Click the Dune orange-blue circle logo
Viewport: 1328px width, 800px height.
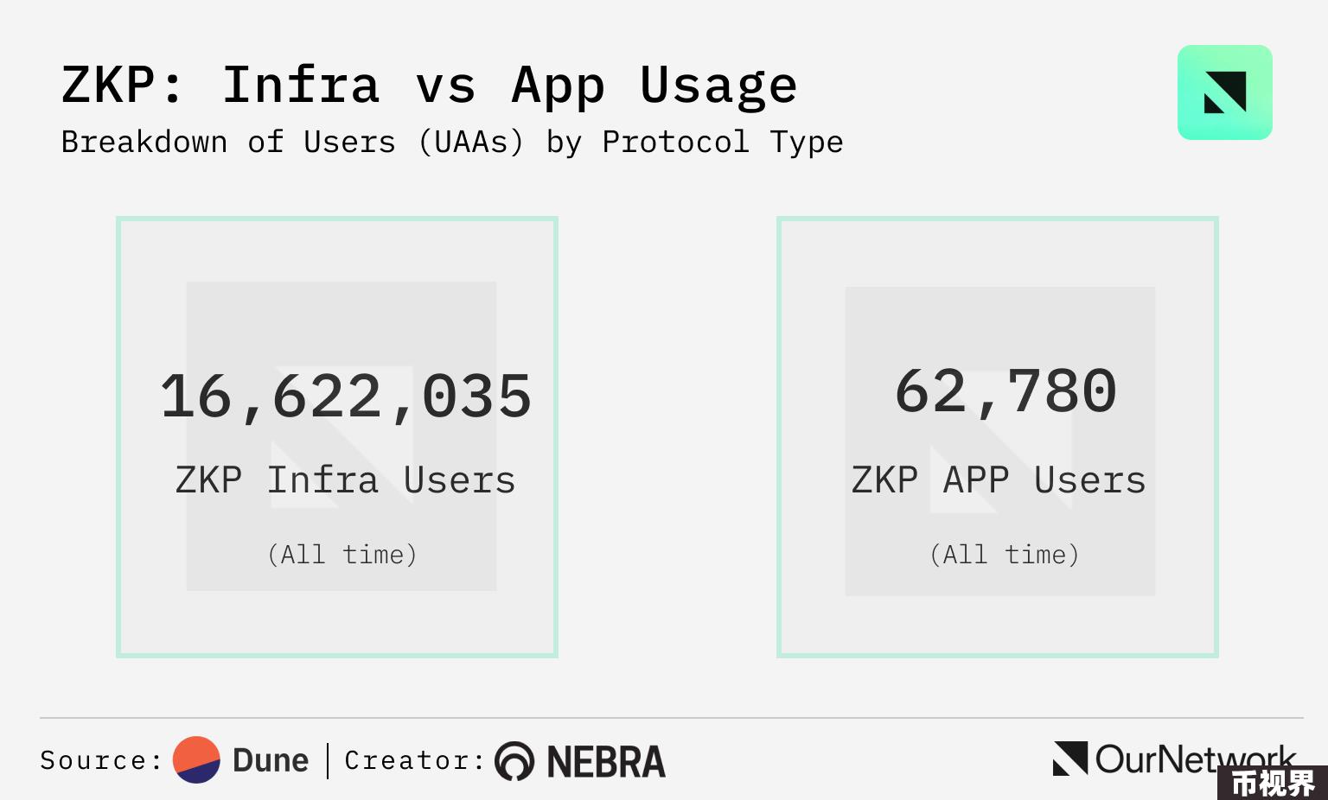196,759
